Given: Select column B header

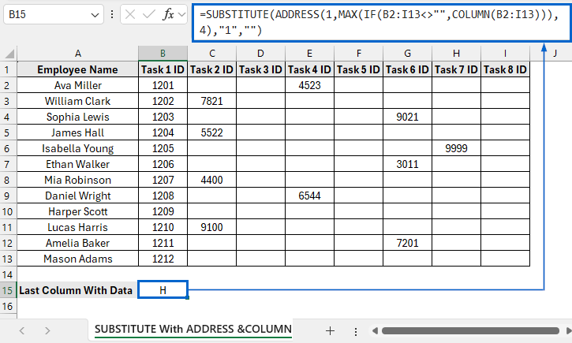Looking at the screenshot, I should coord(163,53).
